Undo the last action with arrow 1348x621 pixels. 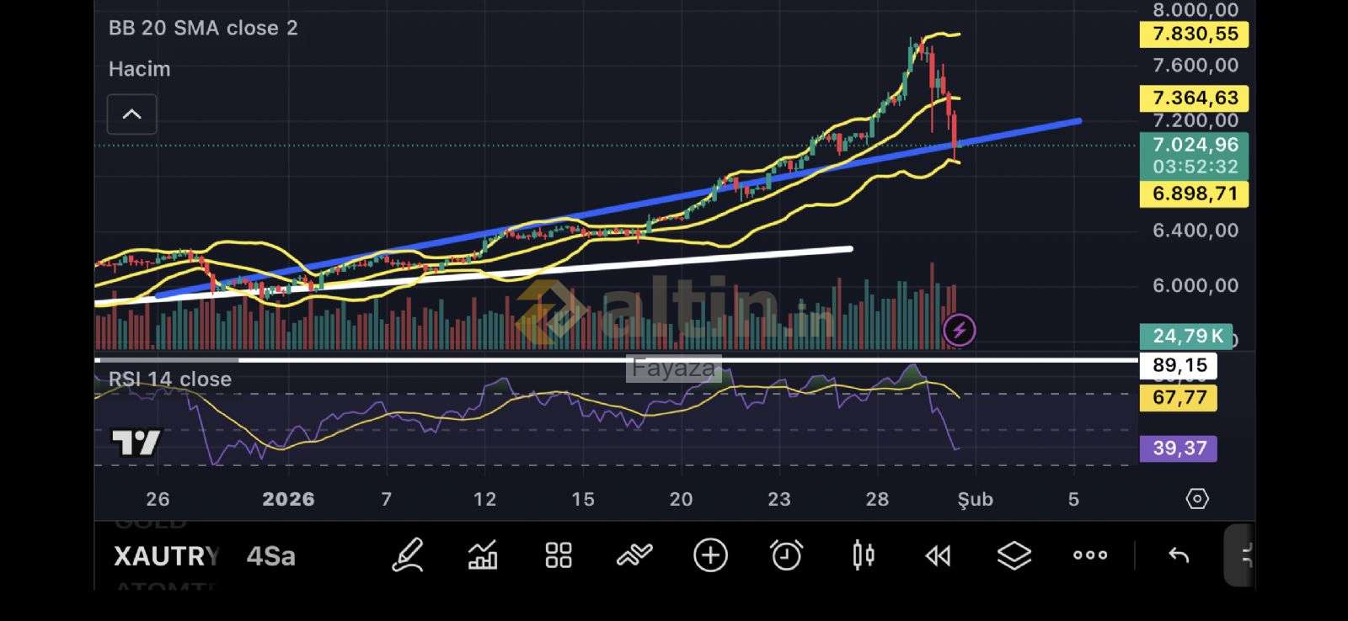1179,555
